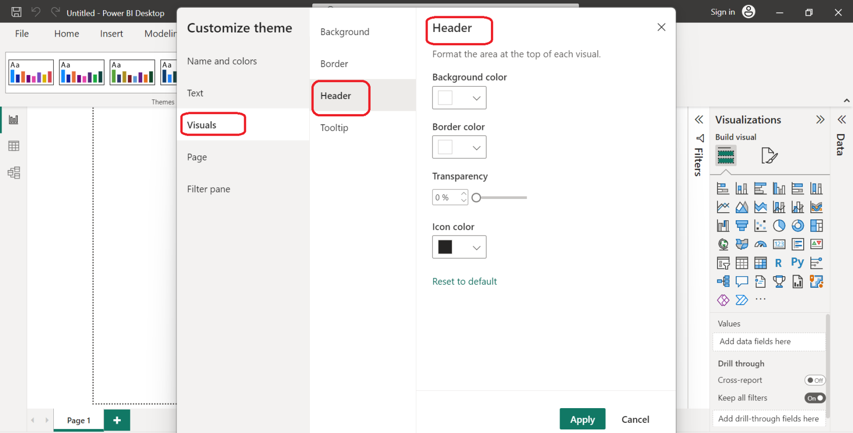Select the card (123) visual icon
Screen dimensions: 853x433
[x=779, y=245]
